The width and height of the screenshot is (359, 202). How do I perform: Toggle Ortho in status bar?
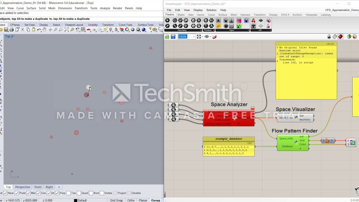tap(131, 200)
